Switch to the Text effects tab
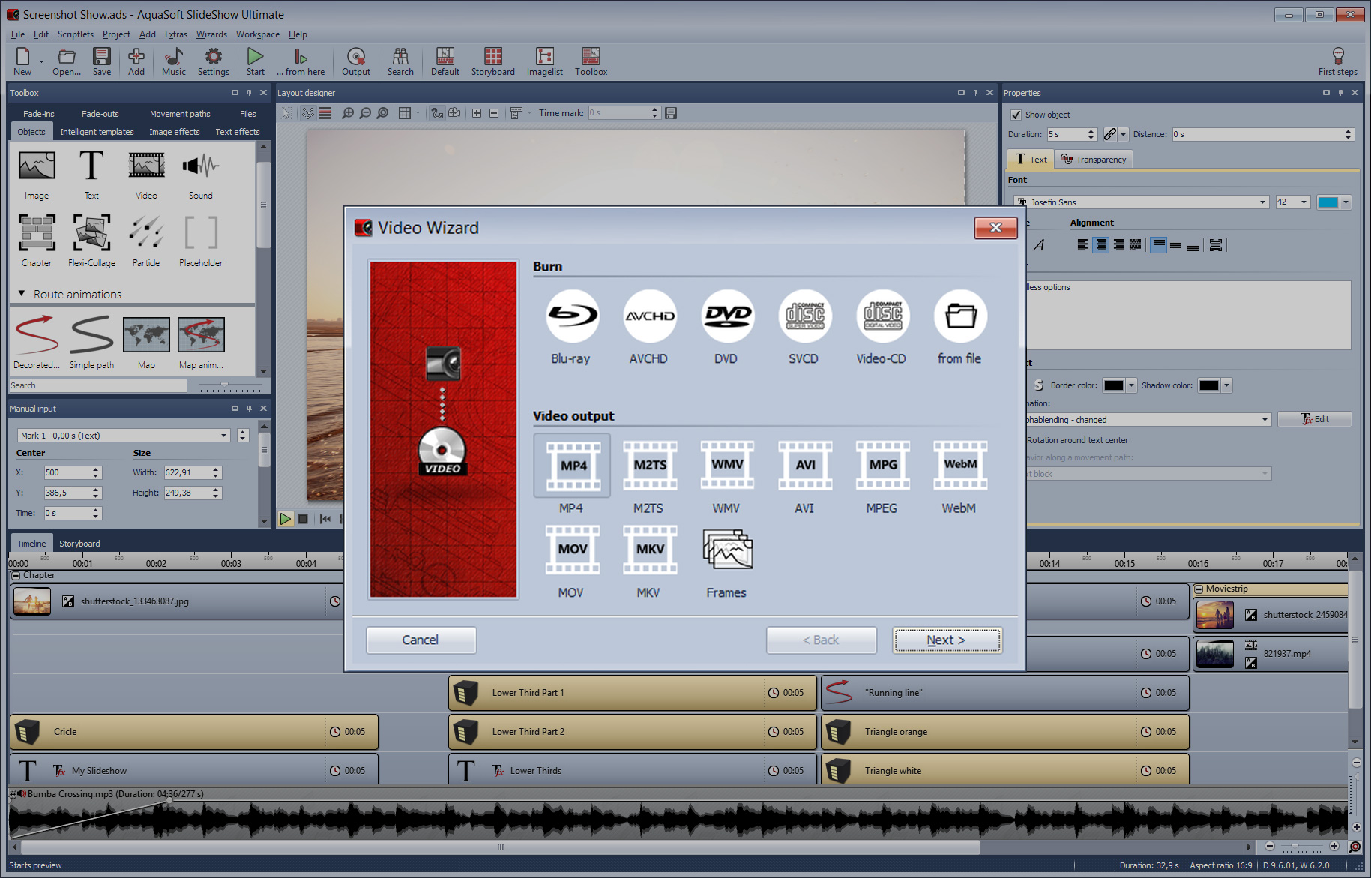 tap(237, 132)
